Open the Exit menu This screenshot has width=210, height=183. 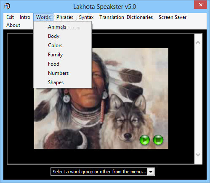click(x=10, y=17)
